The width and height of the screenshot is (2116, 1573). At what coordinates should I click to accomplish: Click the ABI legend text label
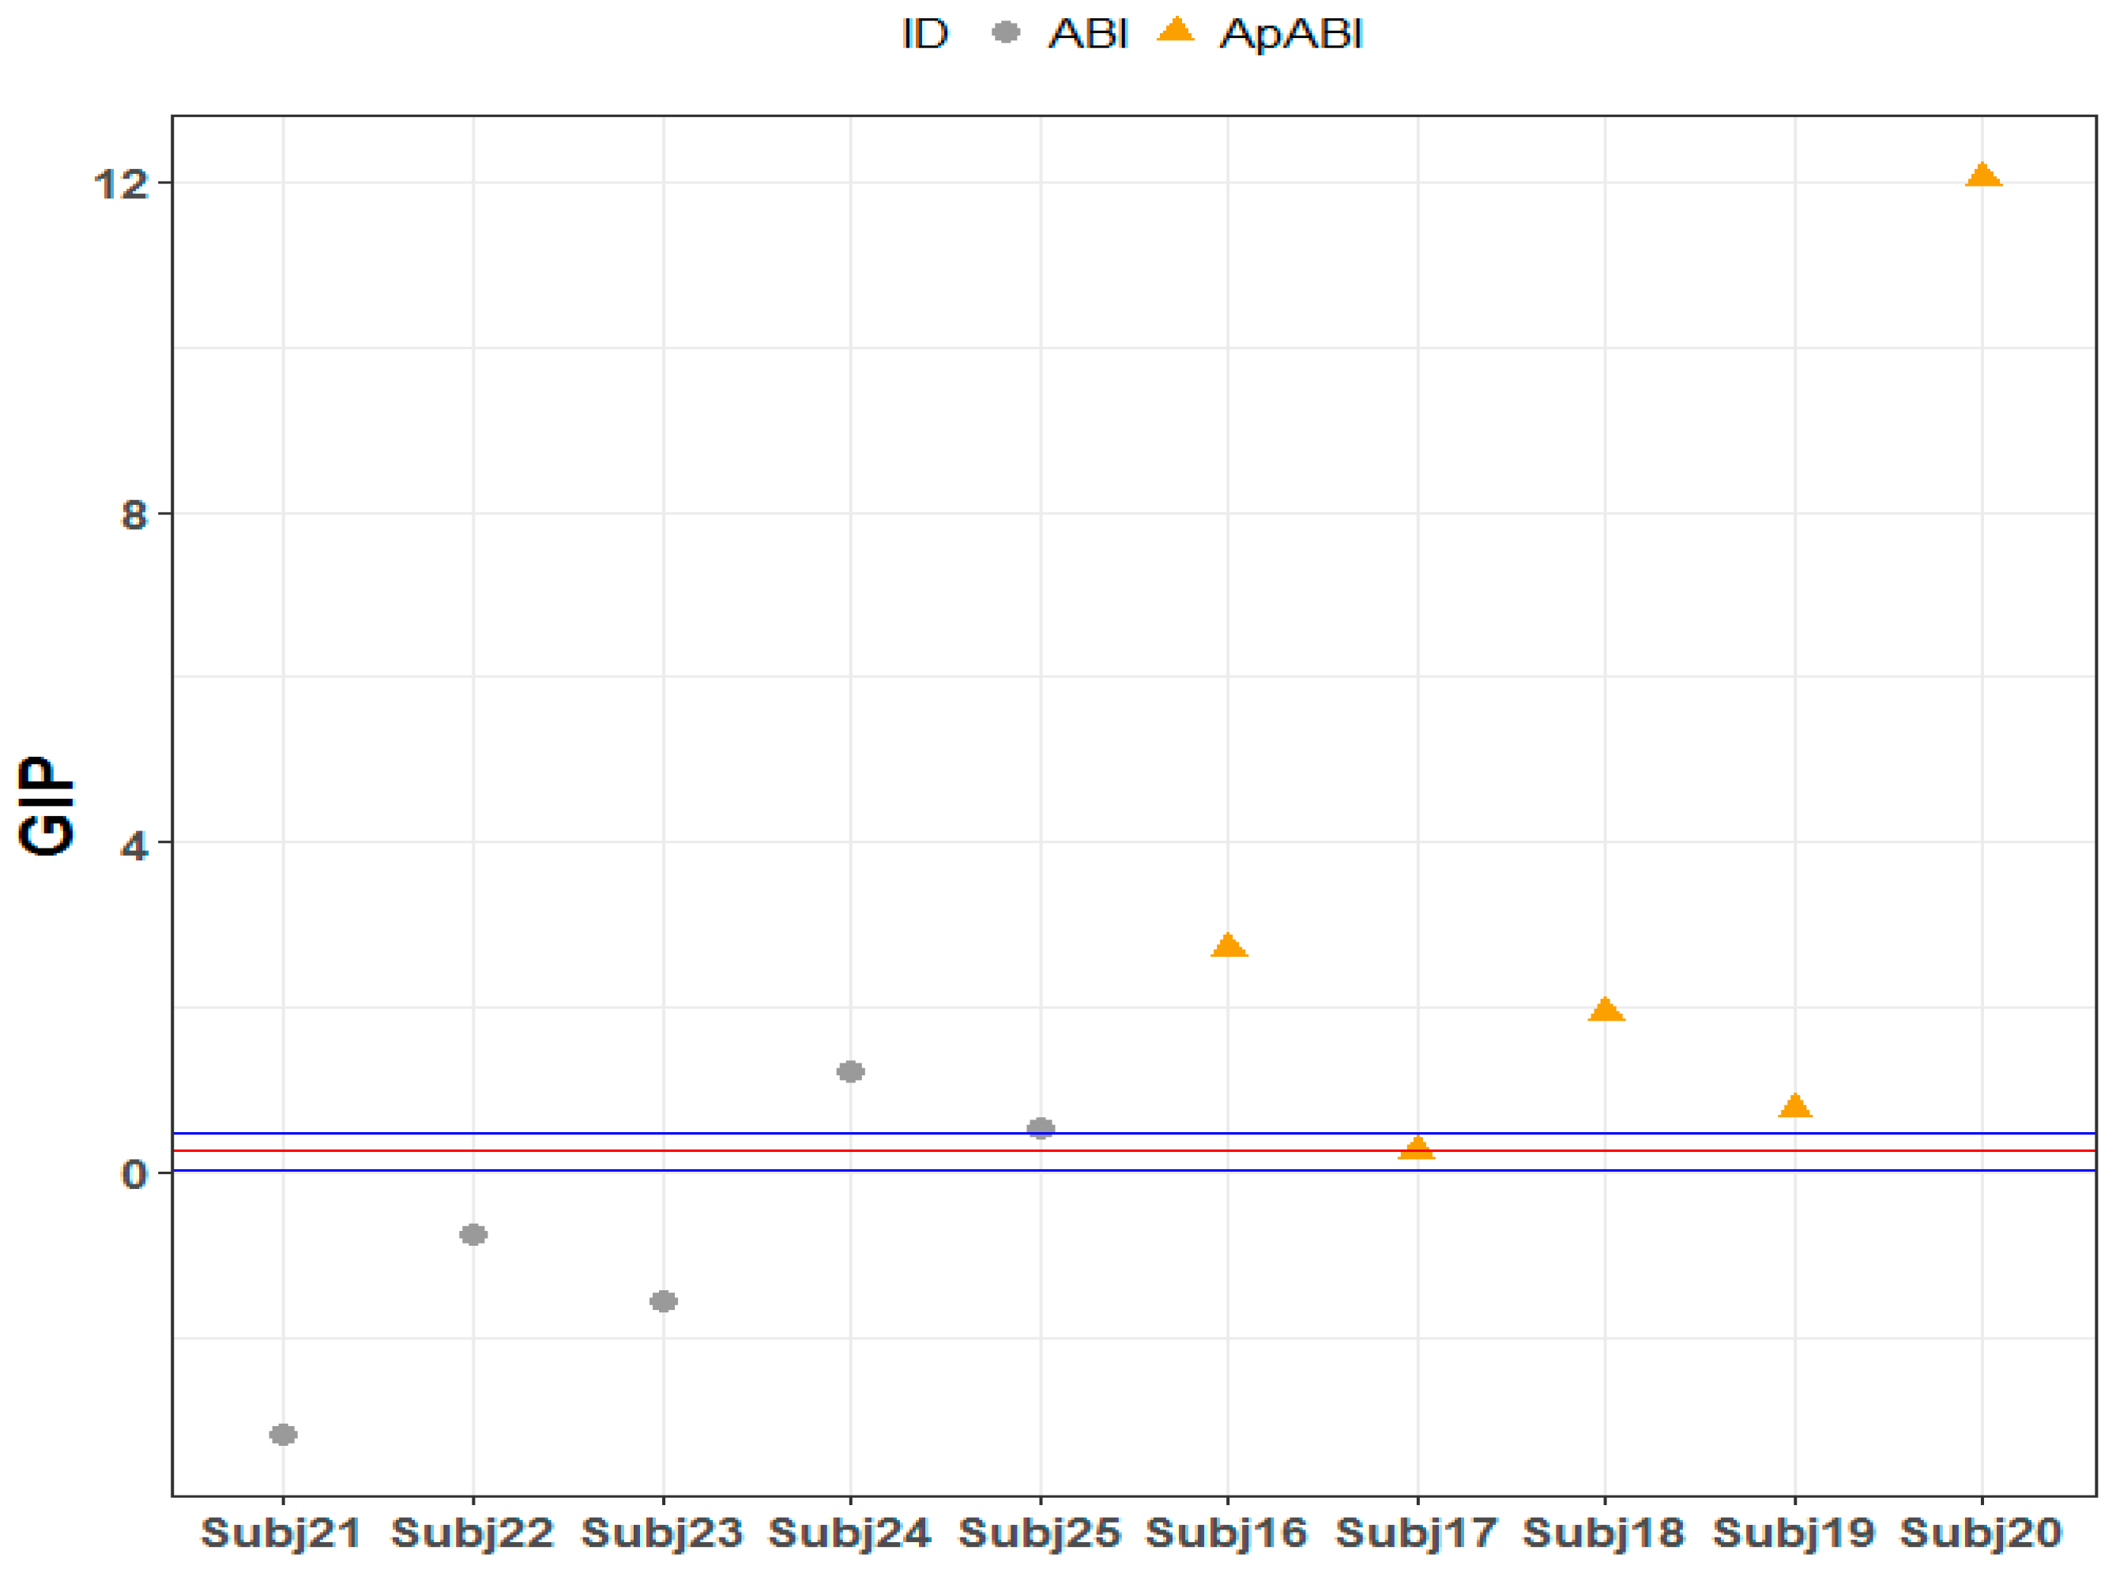1089,34
